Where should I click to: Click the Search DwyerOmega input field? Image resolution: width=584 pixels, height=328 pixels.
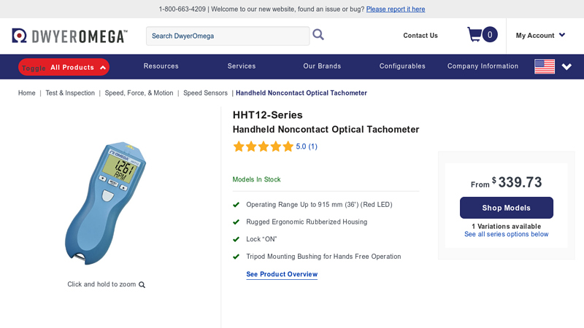click(x=228, y=36)
